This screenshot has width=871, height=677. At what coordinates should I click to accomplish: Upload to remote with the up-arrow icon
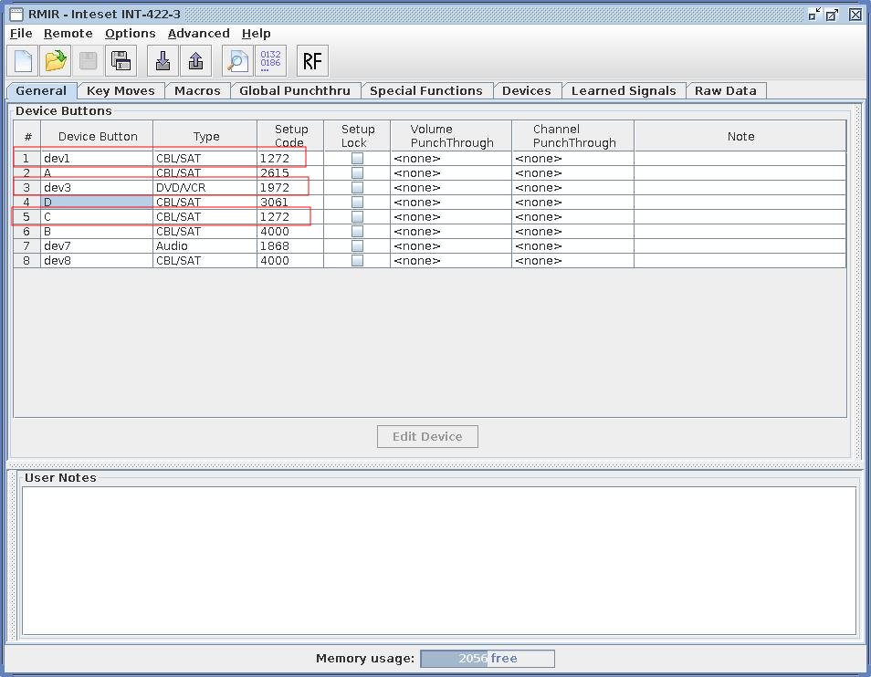pos(196,60)
